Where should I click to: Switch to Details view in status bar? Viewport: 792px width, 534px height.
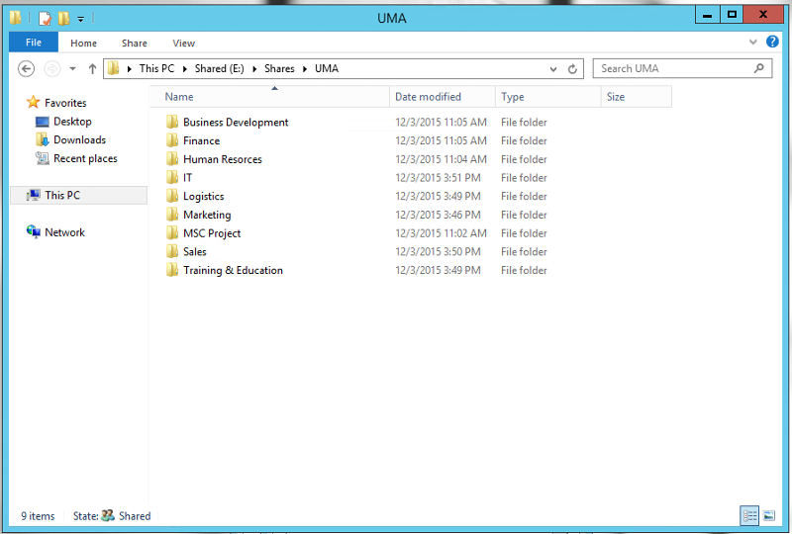(x=749, y=516)
